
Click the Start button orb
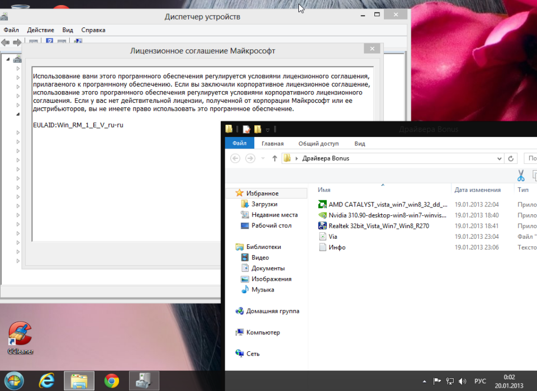pyautogui.click(x=14, y=381)
